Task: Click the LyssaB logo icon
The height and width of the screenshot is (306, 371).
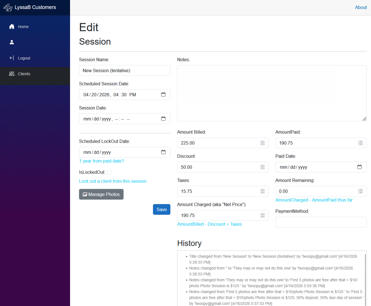Action: 8,8
